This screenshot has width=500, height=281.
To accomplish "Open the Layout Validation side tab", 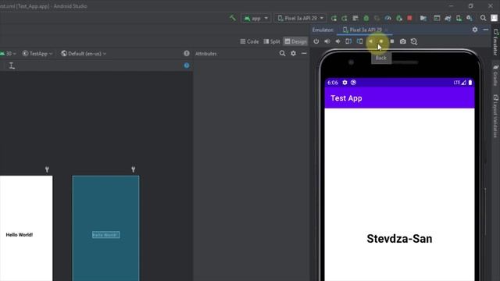I will click(x=495, y=116).
